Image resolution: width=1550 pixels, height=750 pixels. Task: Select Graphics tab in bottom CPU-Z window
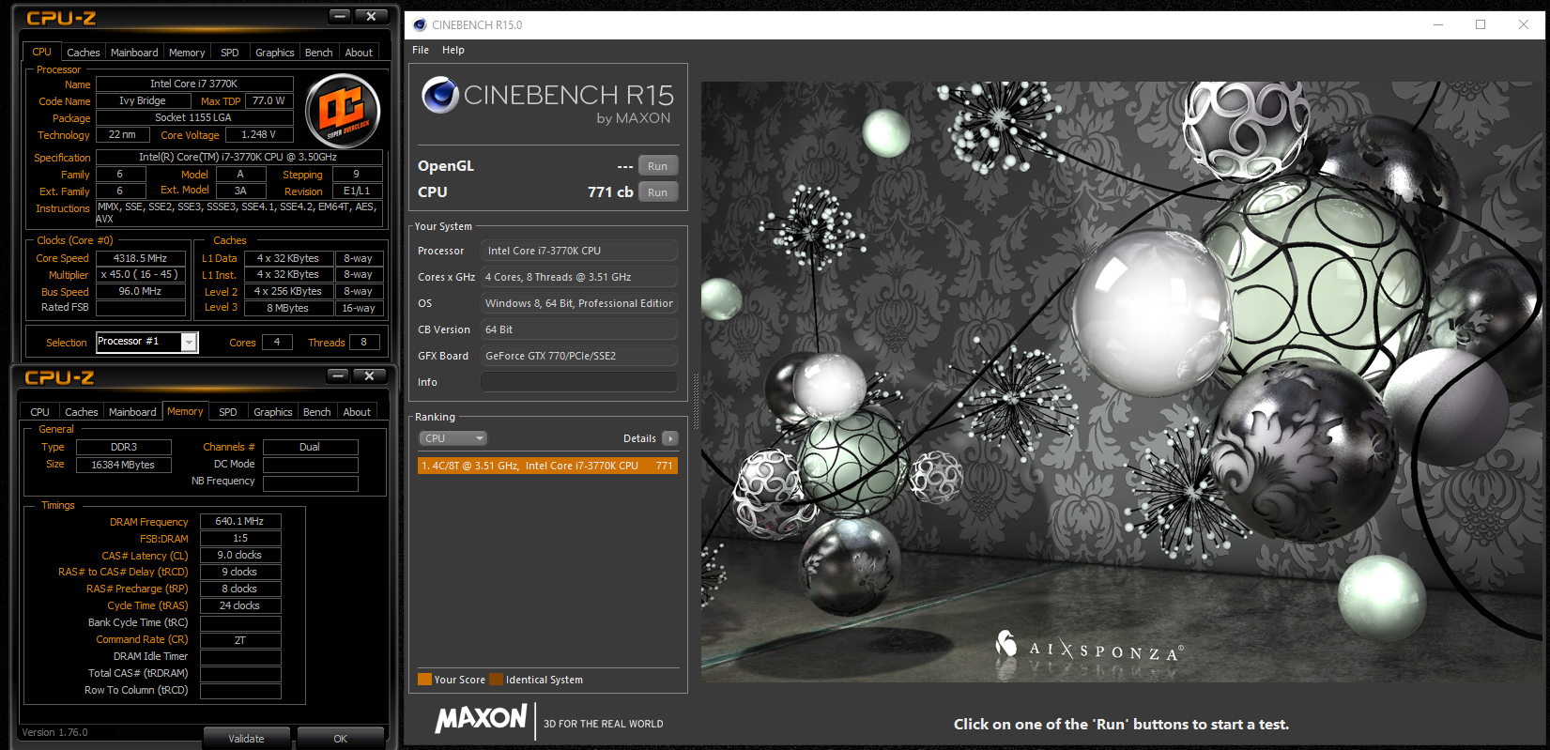[272, 412]
